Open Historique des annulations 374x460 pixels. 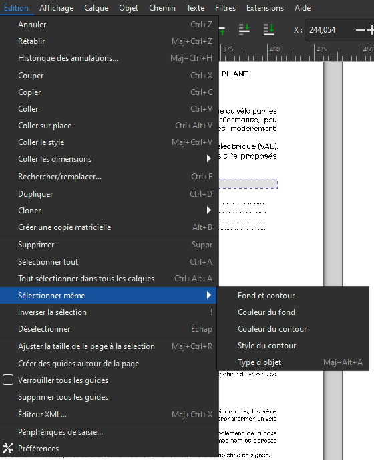[109, 58]
